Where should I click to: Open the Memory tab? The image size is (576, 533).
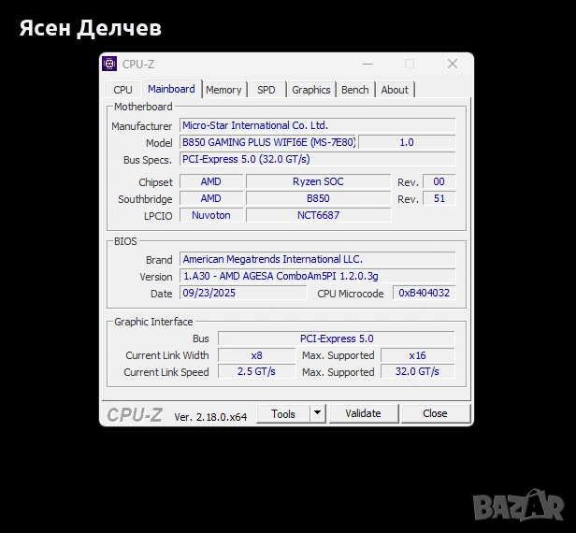[223, 90]
